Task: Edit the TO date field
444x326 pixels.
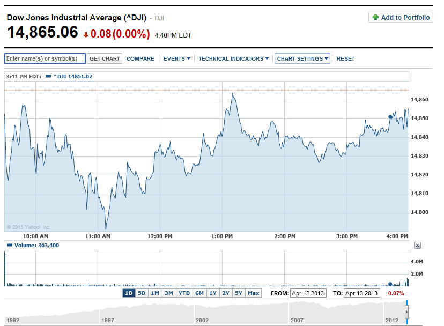Action: point(361,293)
